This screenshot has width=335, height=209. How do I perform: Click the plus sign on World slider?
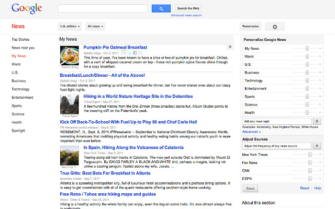[x=320, y=56]
